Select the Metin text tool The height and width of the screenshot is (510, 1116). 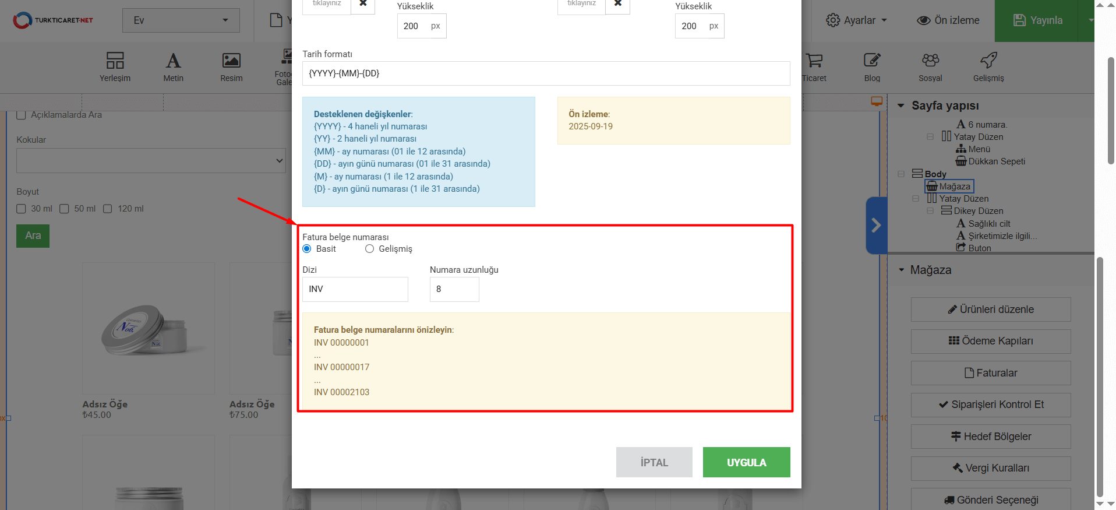(173, 66)
